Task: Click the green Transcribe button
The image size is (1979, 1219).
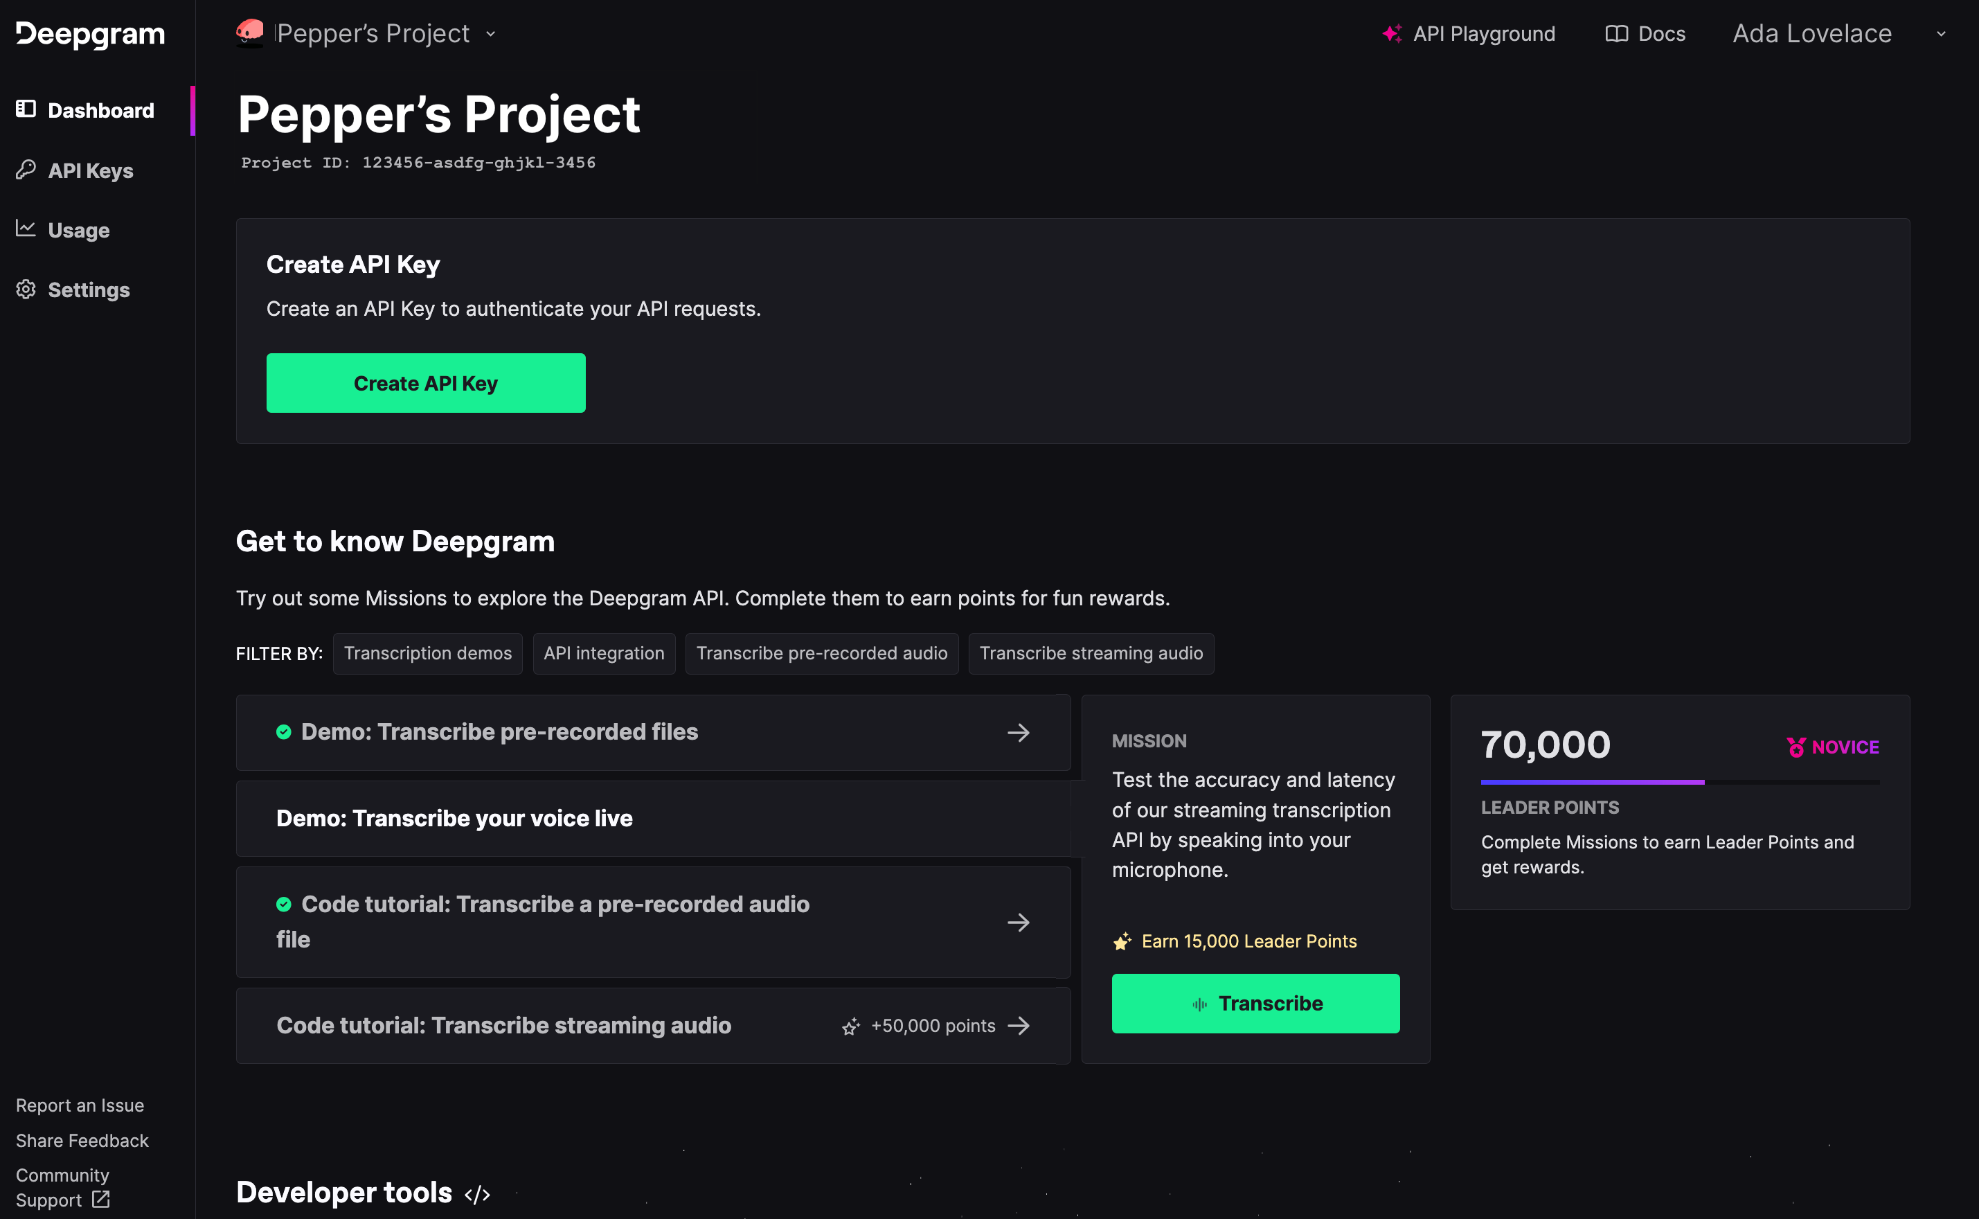Action: (1255, 1003)
